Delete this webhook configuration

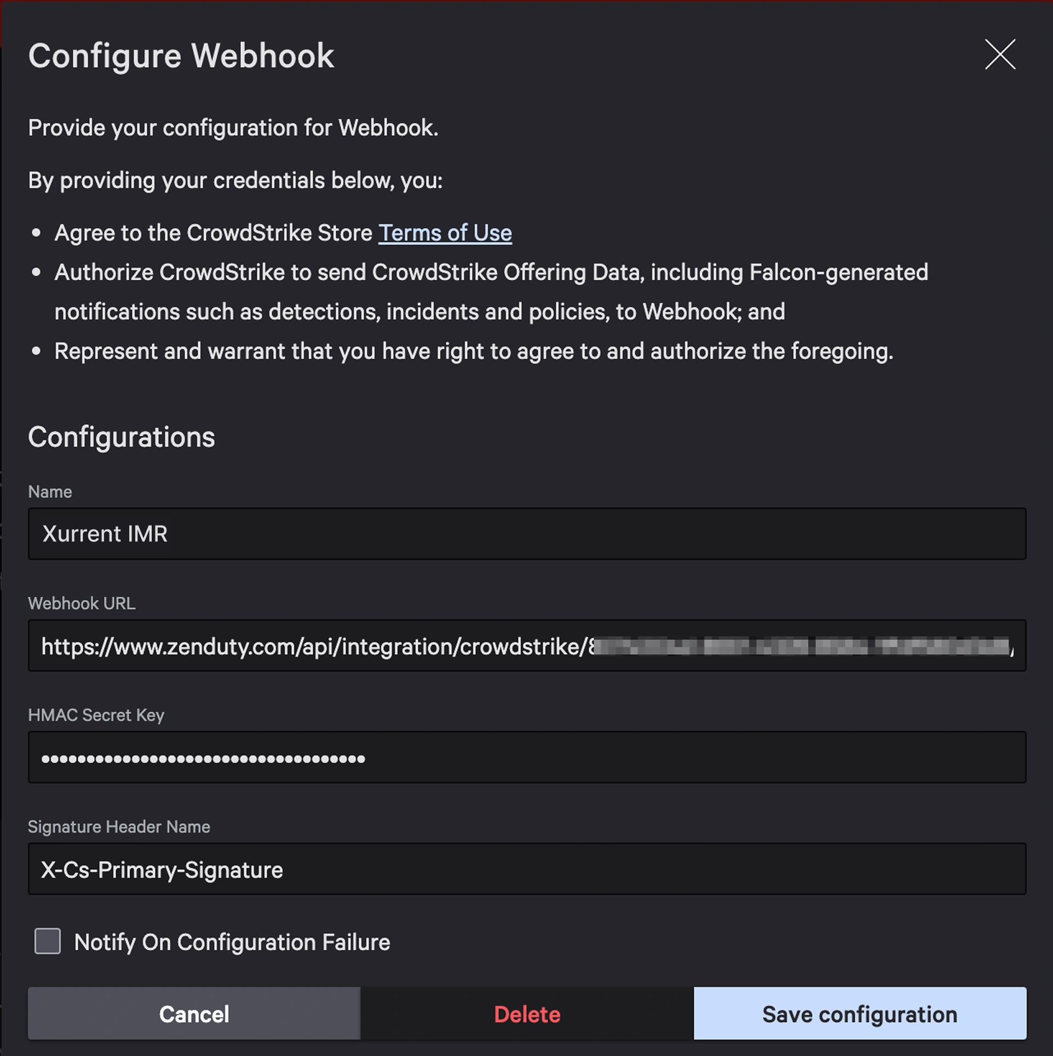click(x=526, y=1014)
